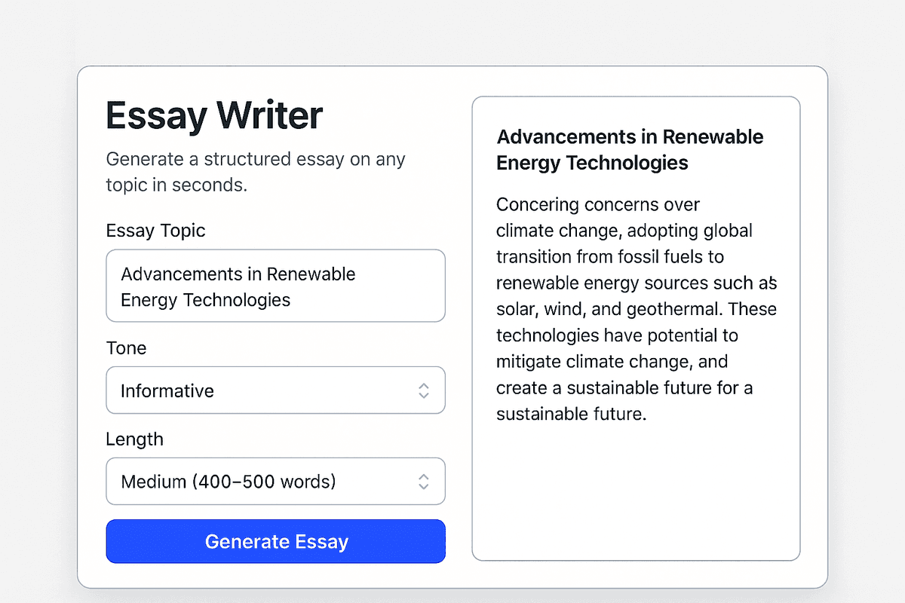This screenshot has width=905, height=603.
Task: Click the Medium (400-500 words) length box
Action: pos(275,481)
